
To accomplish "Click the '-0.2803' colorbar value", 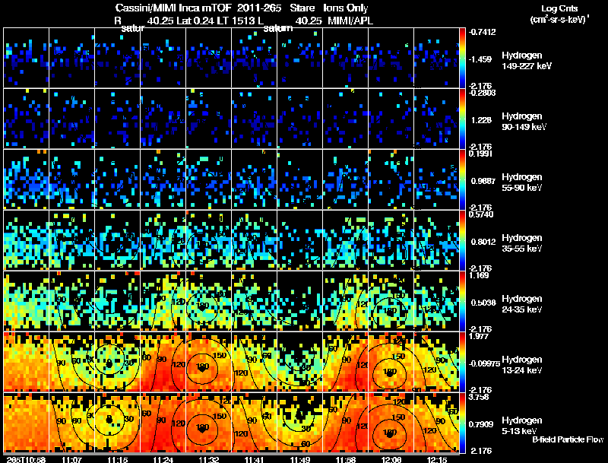I will click(482, 93).
